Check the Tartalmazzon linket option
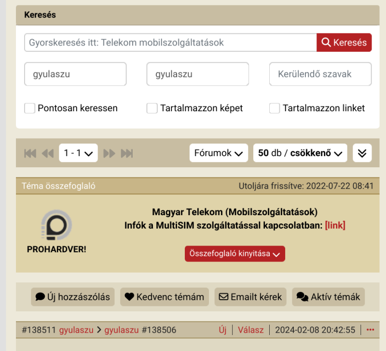The width and height of the screenshot is (386, 351). point(275,108)
